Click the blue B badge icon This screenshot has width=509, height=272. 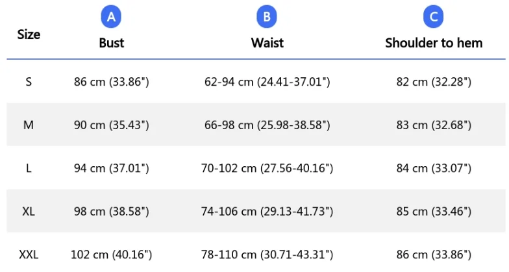coord(267,17)
